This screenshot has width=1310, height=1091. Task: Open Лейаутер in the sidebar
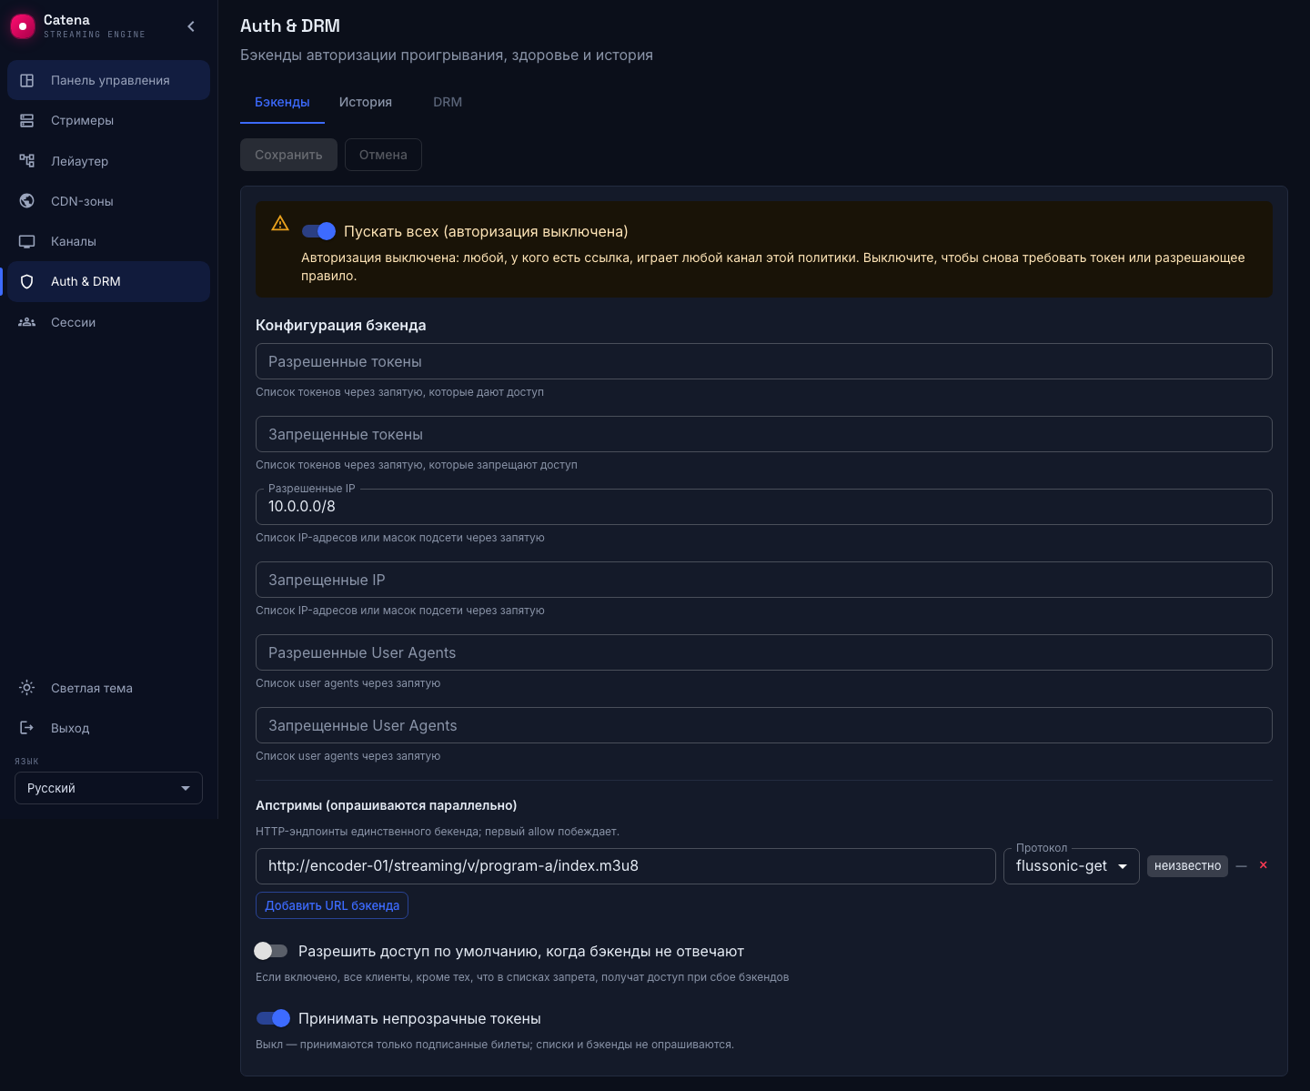[x=108, y=161]
